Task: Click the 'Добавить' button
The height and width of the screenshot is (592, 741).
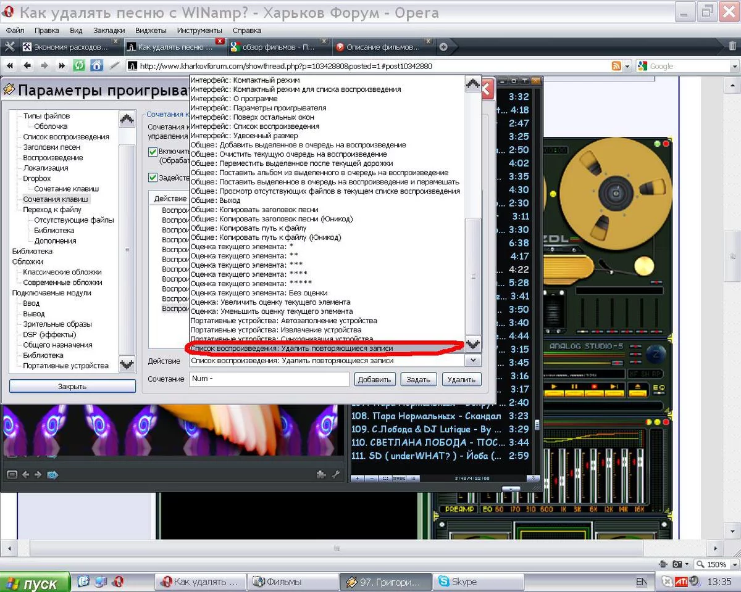Action: 375,379
